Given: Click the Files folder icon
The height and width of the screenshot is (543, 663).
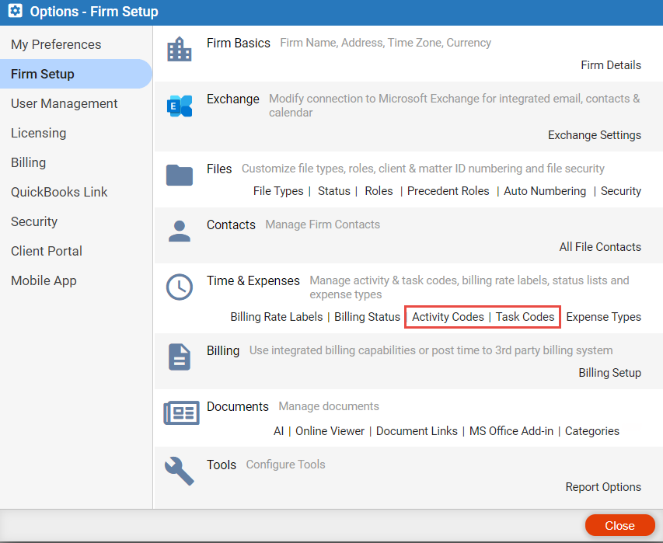Looking at the screenshot, I should click(x=180, y=175).
